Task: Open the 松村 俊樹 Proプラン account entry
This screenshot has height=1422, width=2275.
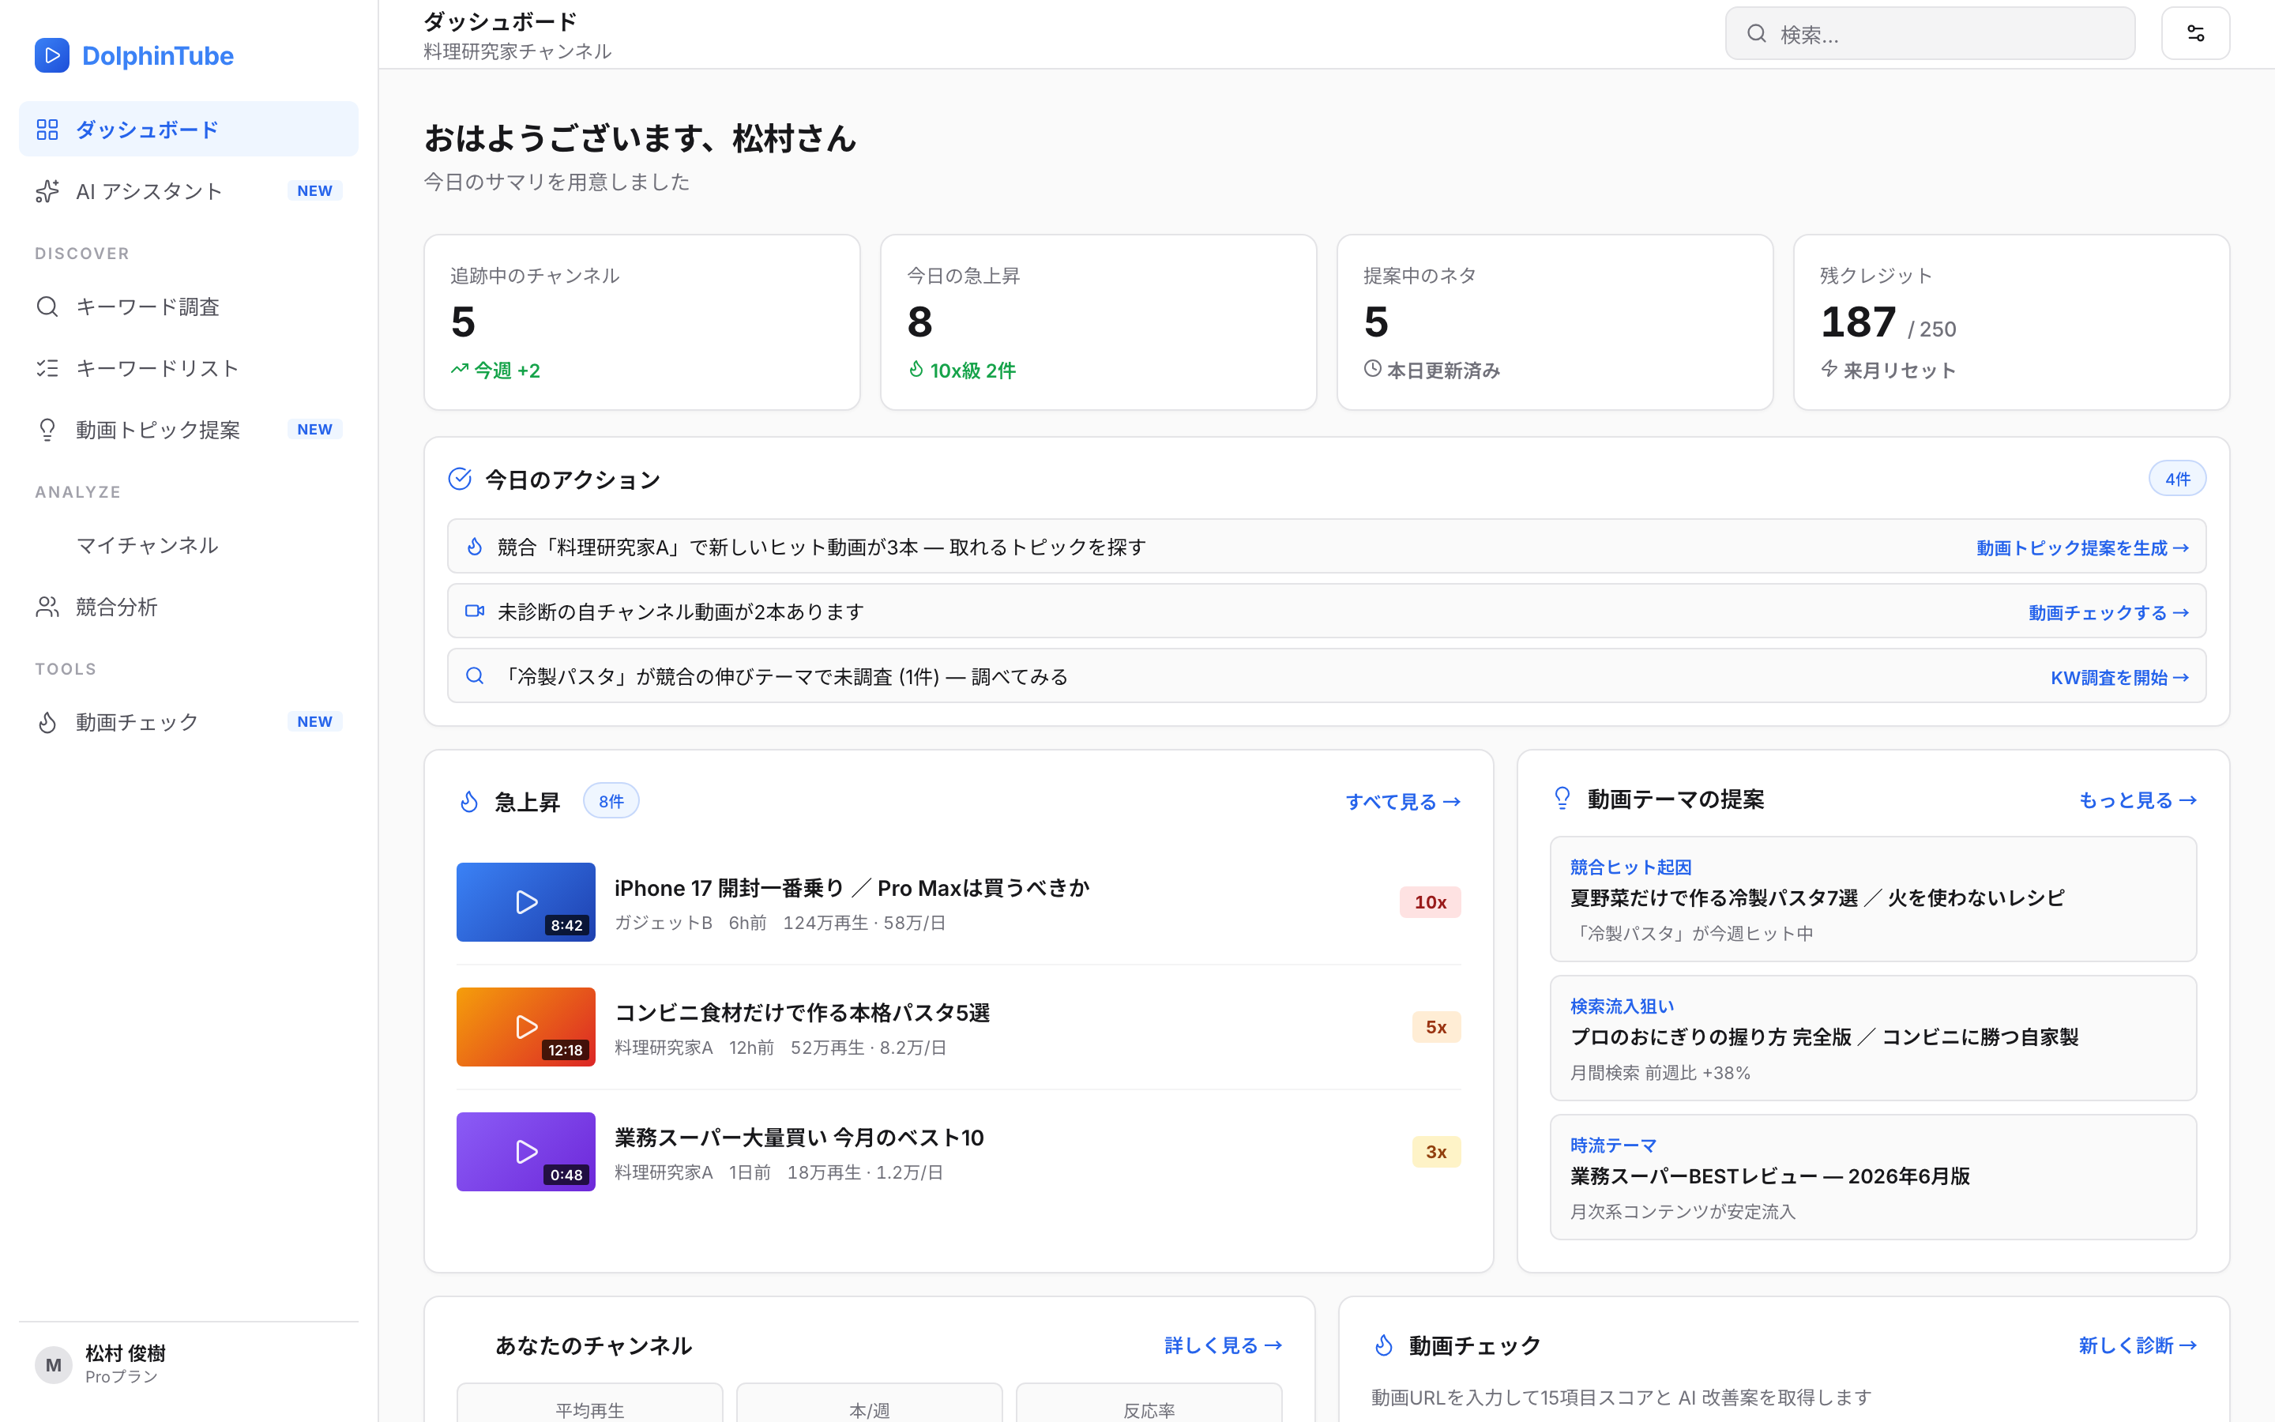Action: 188,1364
